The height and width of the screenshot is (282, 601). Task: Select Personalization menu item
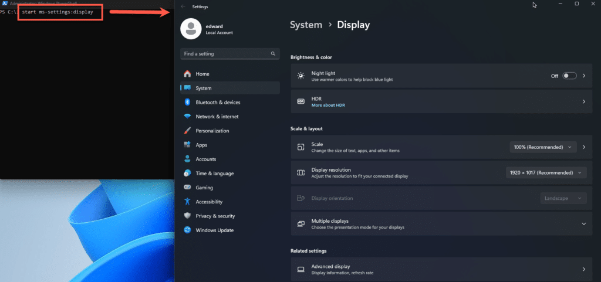230,131
